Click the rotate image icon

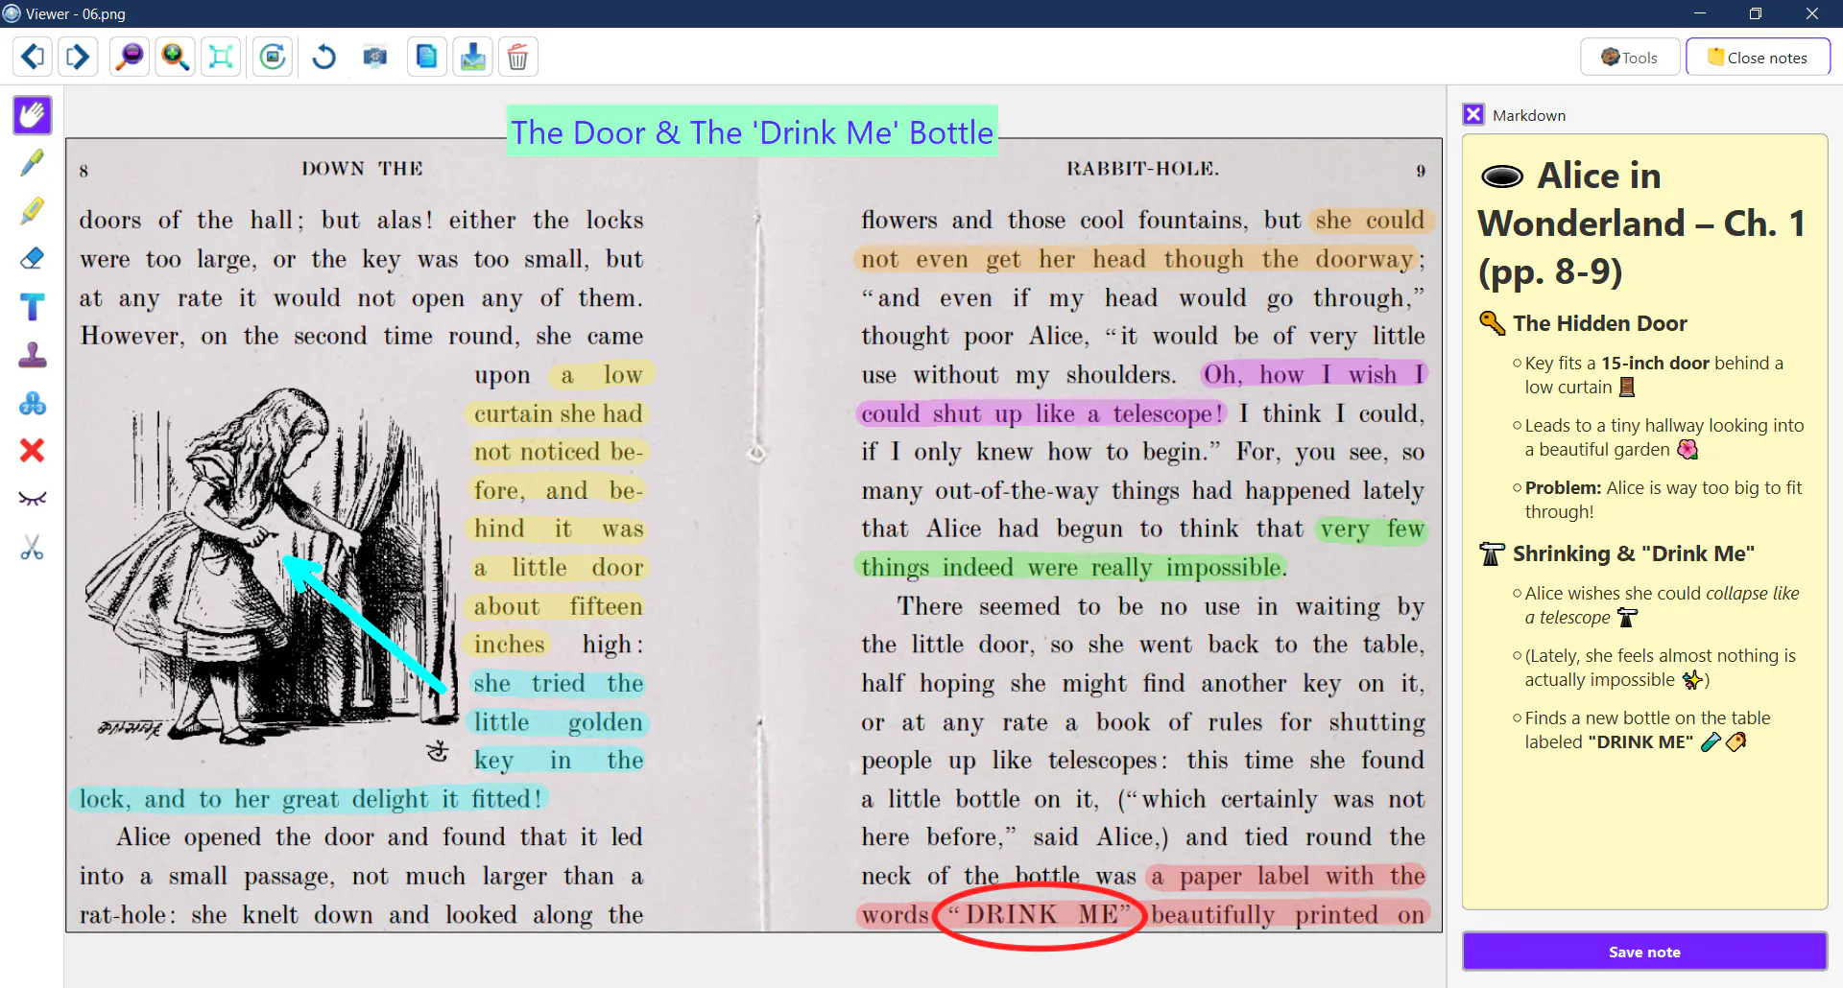273,58
